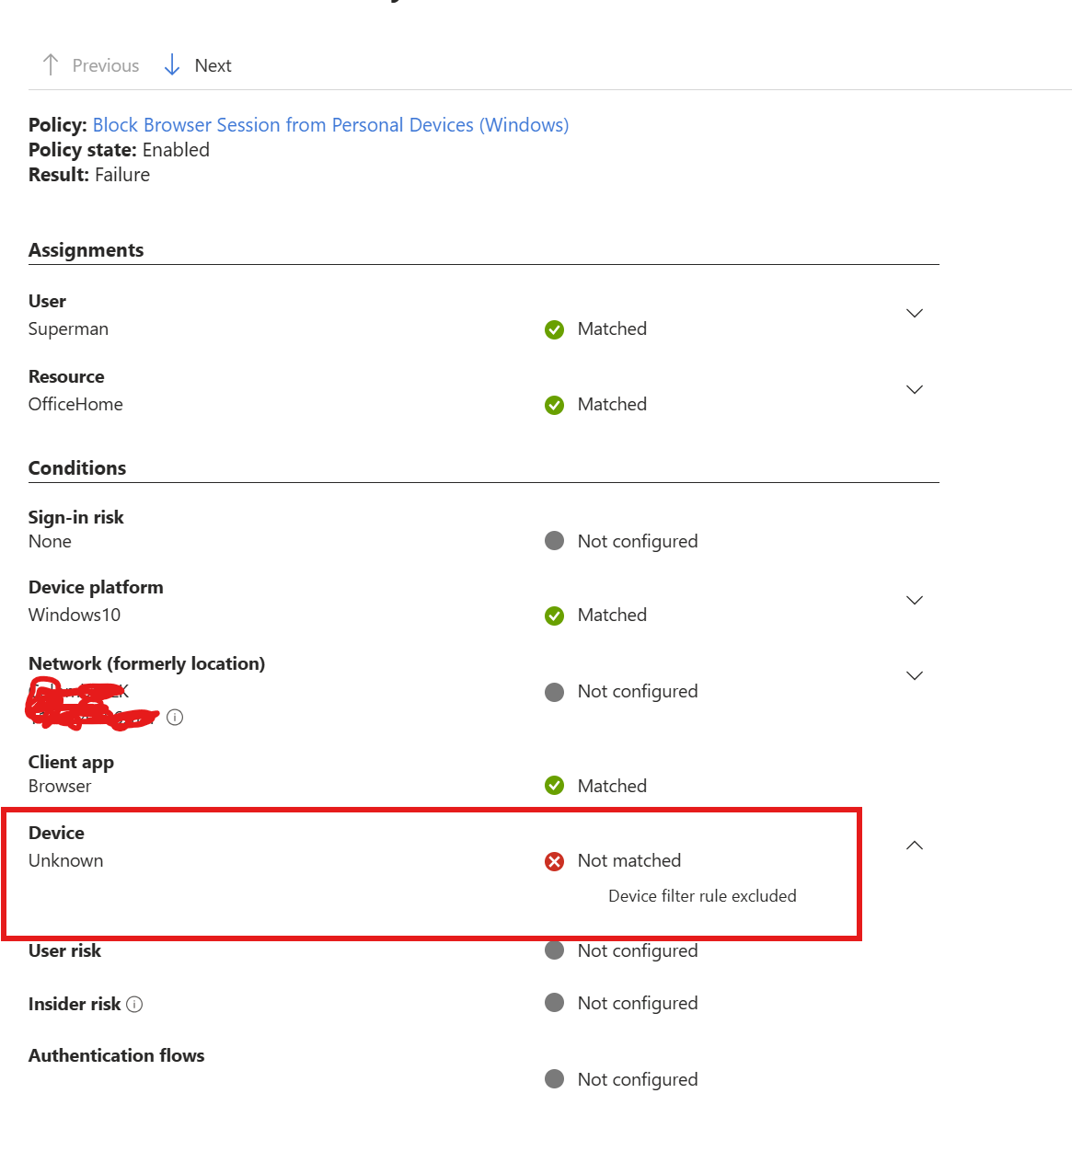Click the 'Client app' condition label
This screenshot has width=1072, height=1174.
72,763
